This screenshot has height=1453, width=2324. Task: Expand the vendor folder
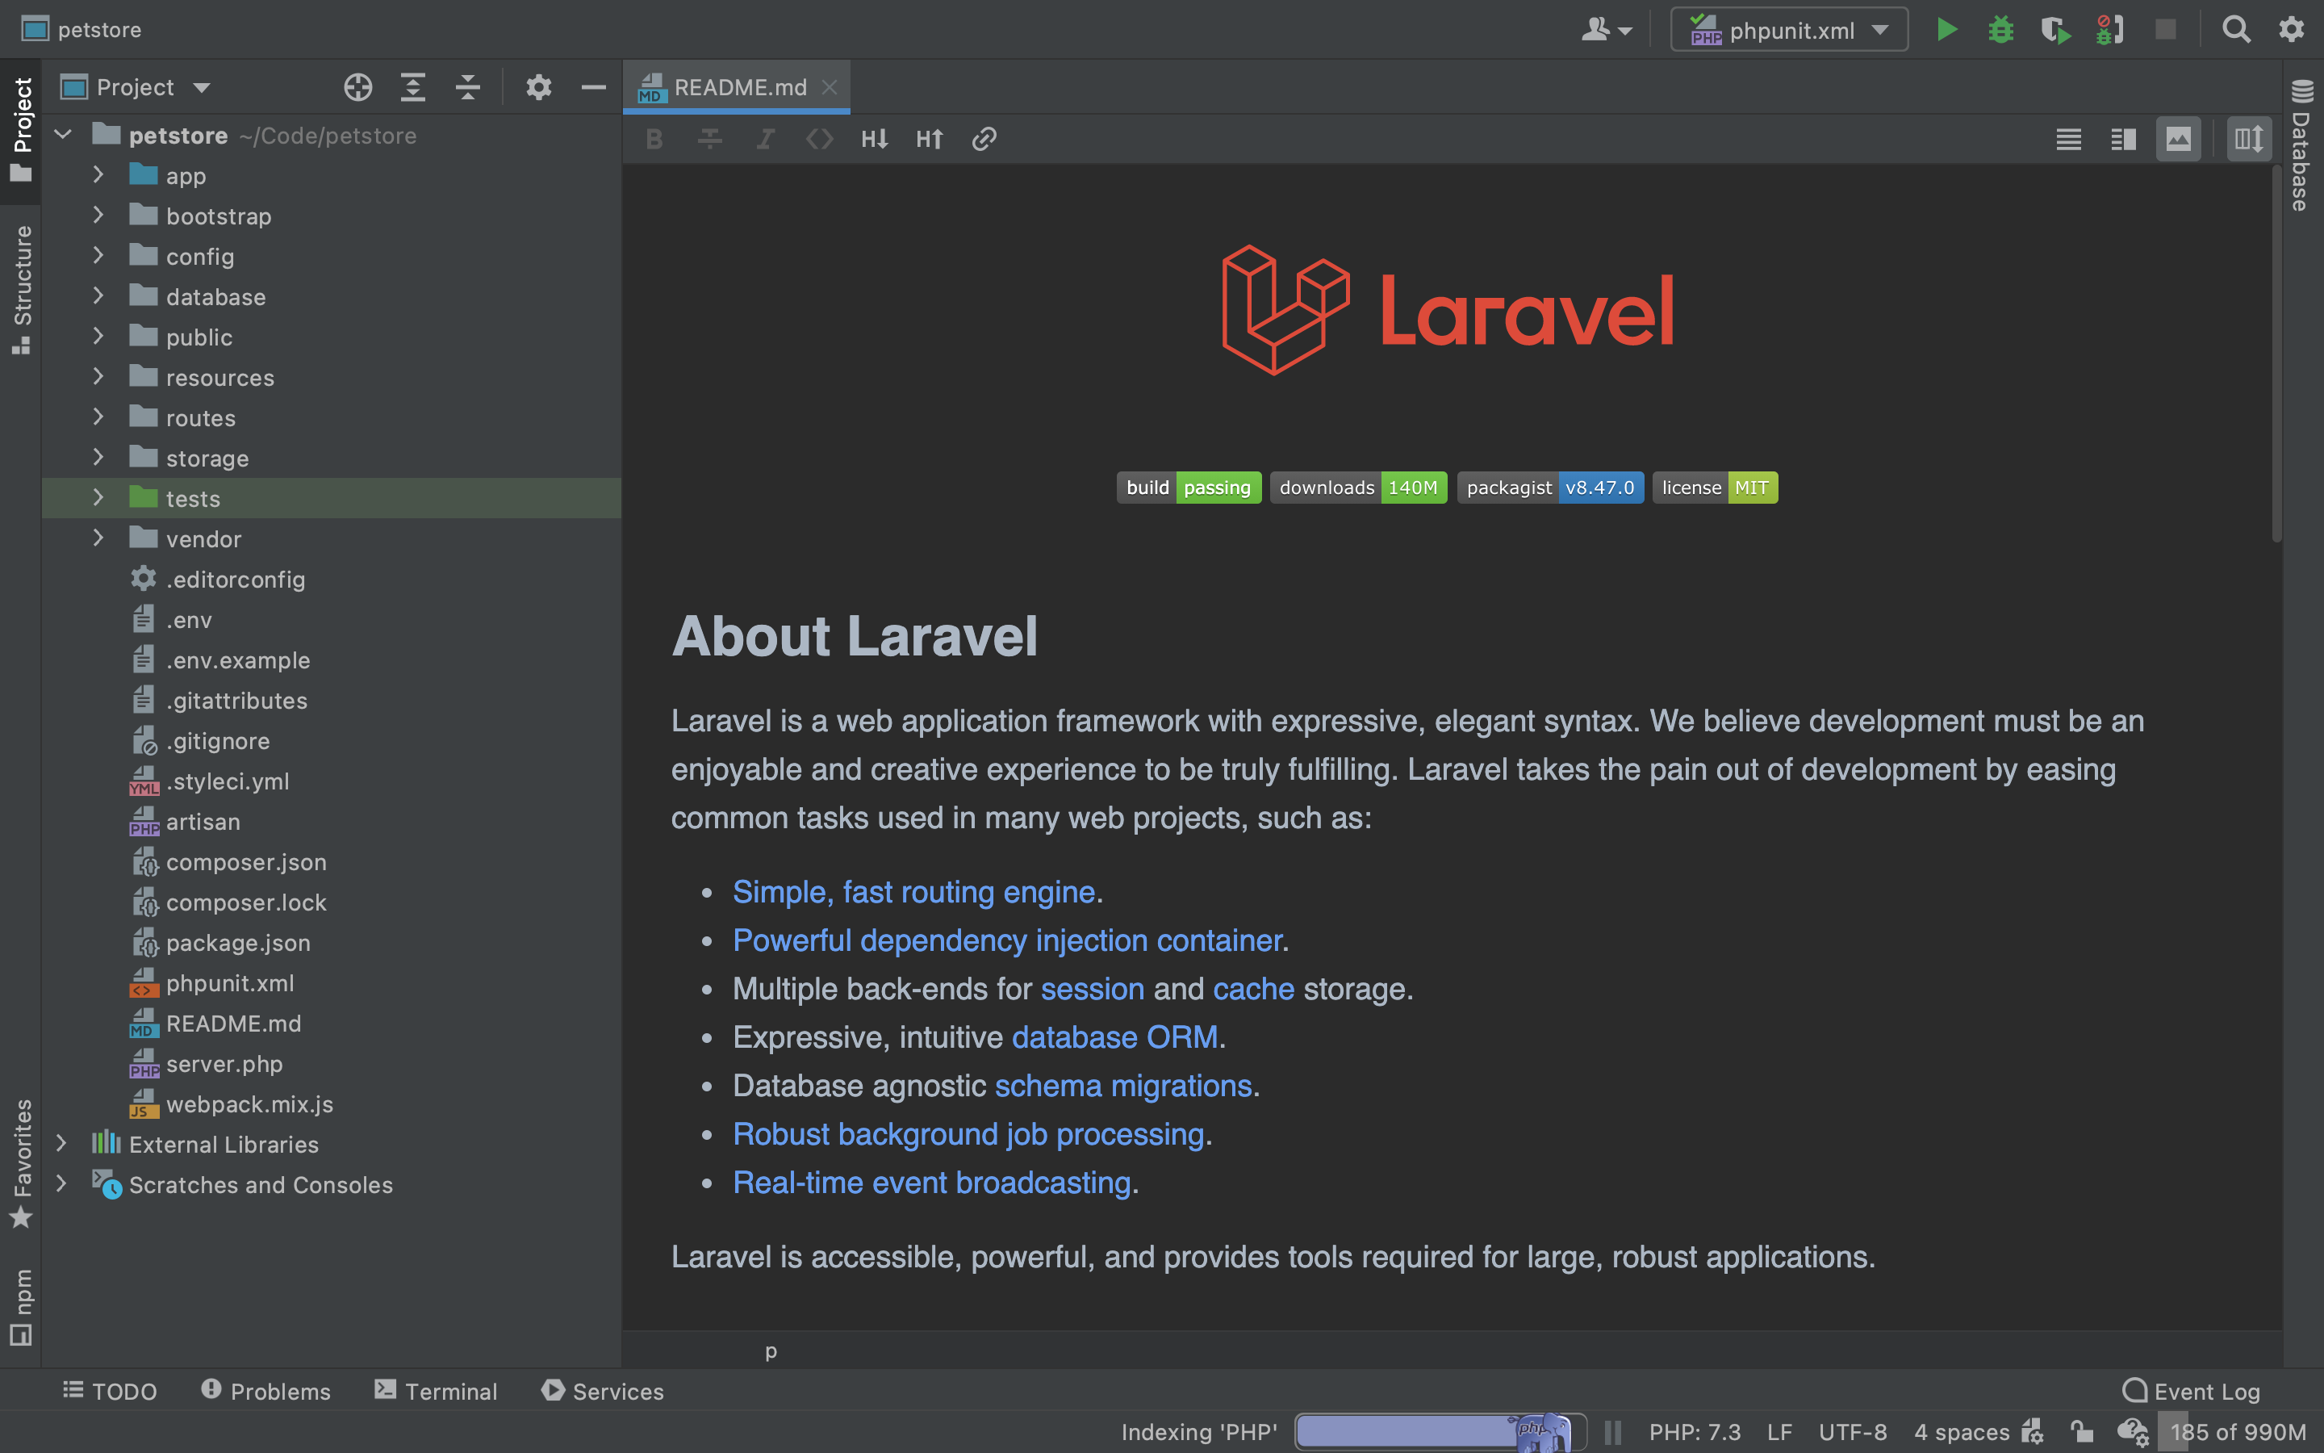pos(97,537)
